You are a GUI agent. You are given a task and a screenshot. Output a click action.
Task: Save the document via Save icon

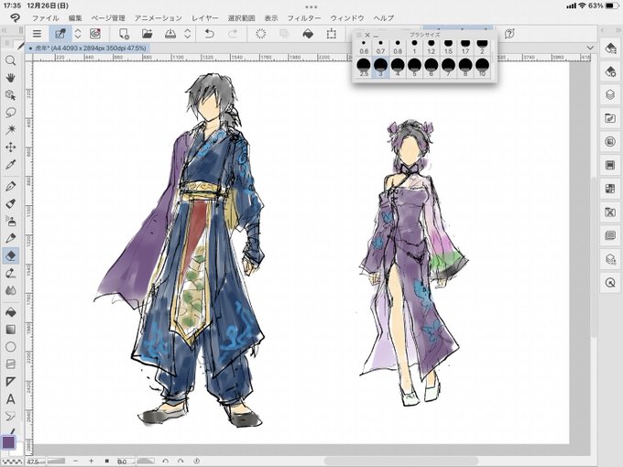170,34
